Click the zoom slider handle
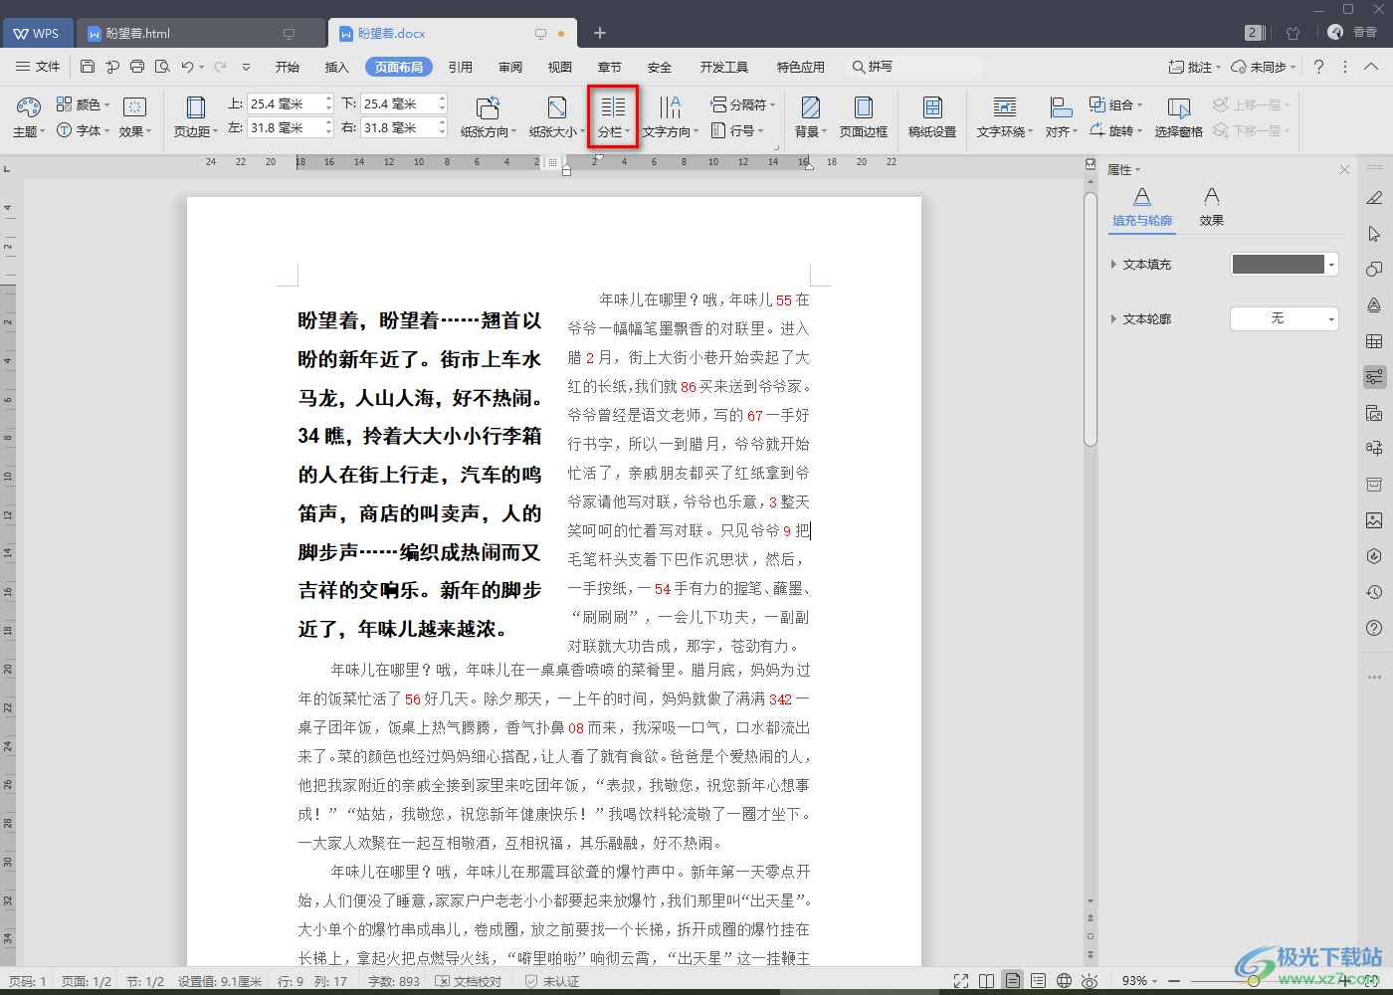Image resolution: width=1393 pixels, height=995 pixels. coord(1254,981)
